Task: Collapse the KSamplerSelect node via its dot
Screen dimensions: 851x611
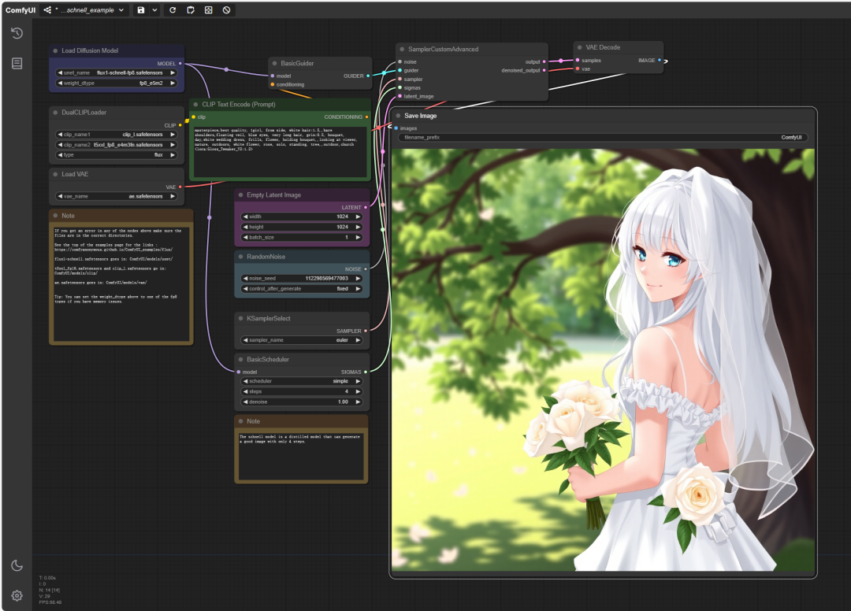Action: 240,318
